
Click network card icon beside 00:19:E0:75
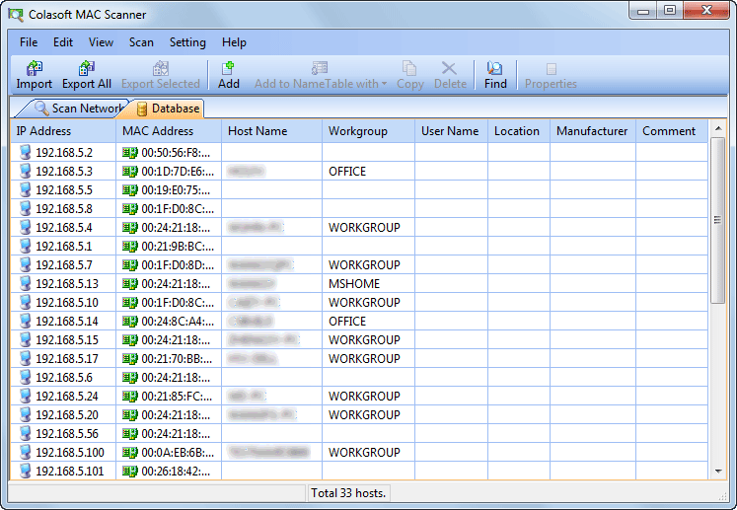[x=129, y=190]
